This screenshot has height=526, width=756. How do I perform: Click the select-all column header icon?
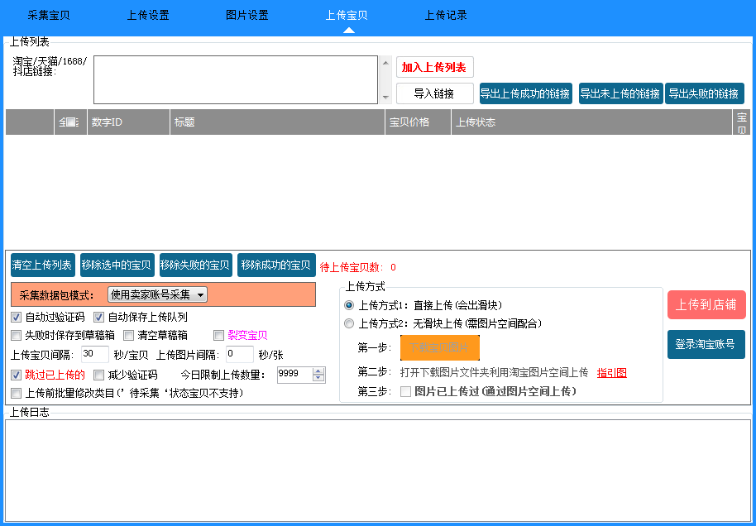click(x=70, y=122)
